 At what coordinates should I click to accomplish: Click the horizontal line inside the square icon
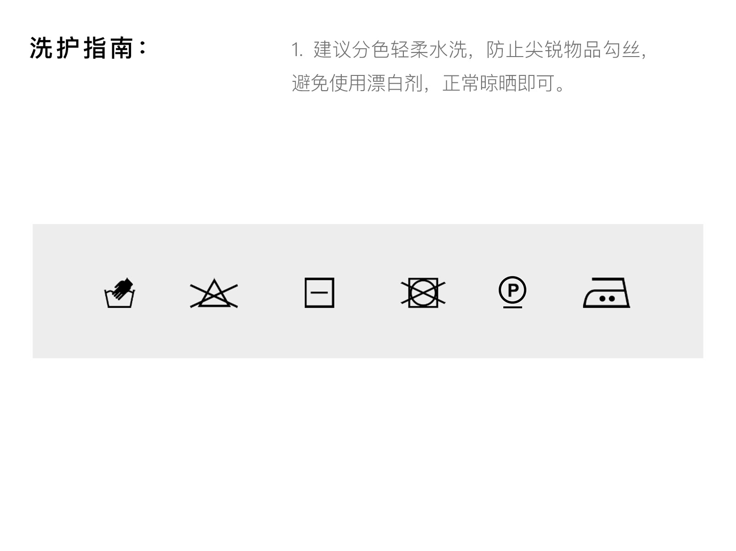[x=319, y=292]
